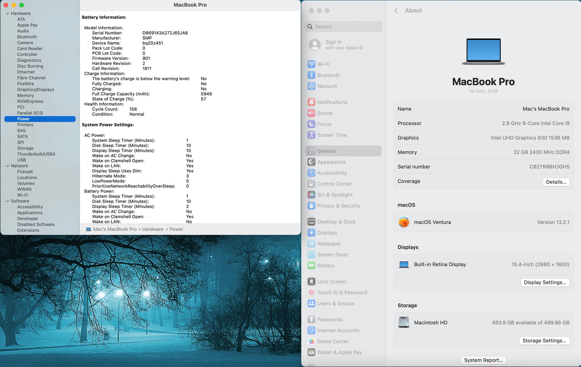Click the macOS Ventura logo icon
Viewport: 581px width, 367px height.
[x=404, y=222]
